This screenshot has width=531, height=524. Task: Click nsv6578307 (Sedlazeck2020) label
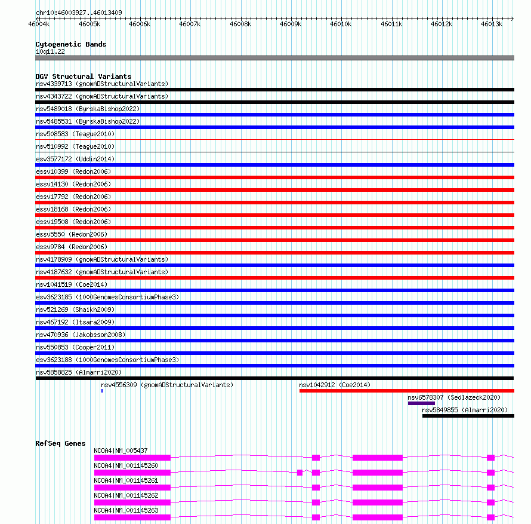[454, 397]
